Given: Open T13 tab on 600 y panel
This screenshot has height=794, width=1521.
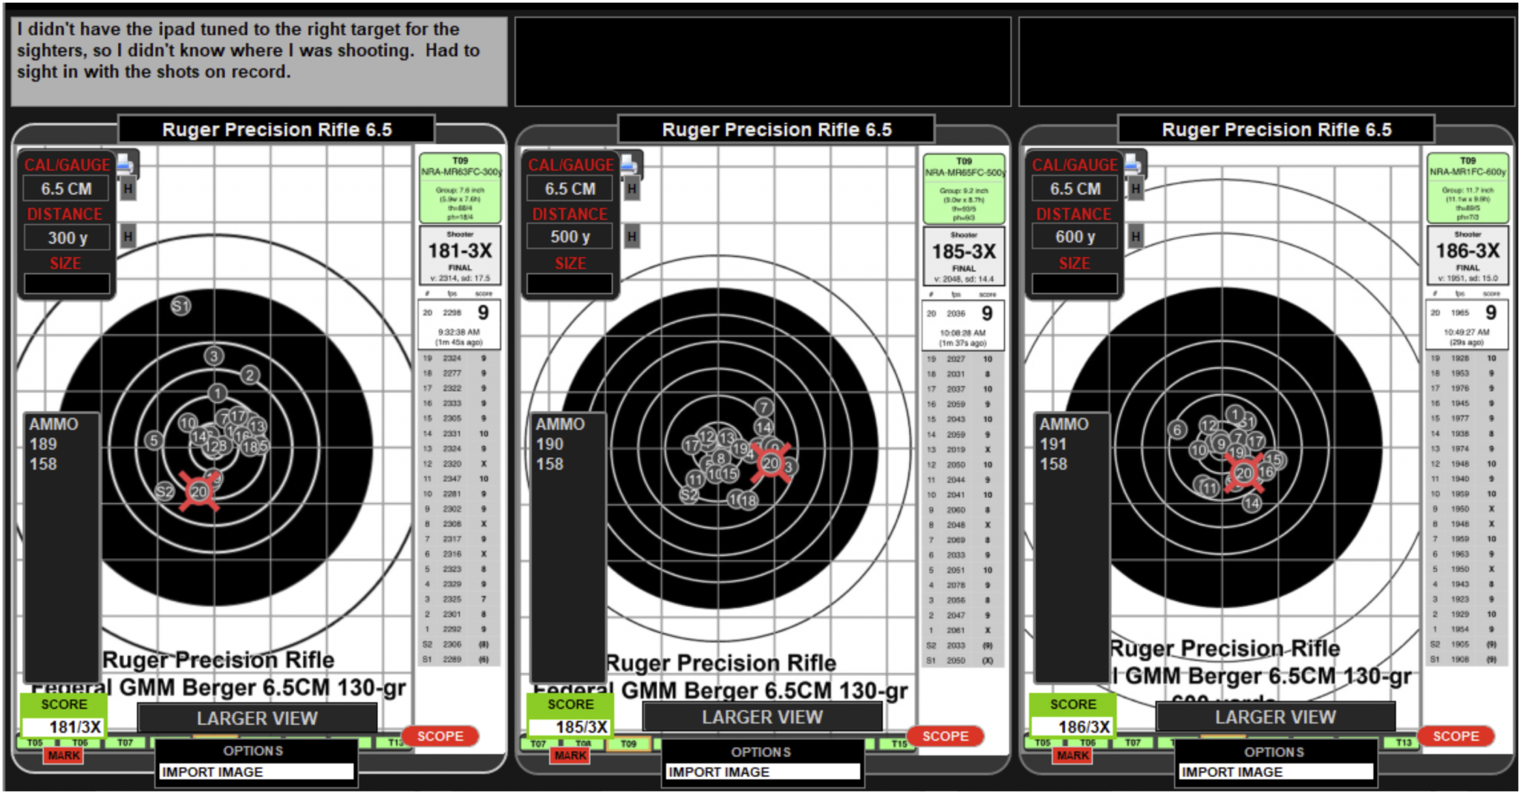Looking at the screenshot, I should pos(1403,742).
